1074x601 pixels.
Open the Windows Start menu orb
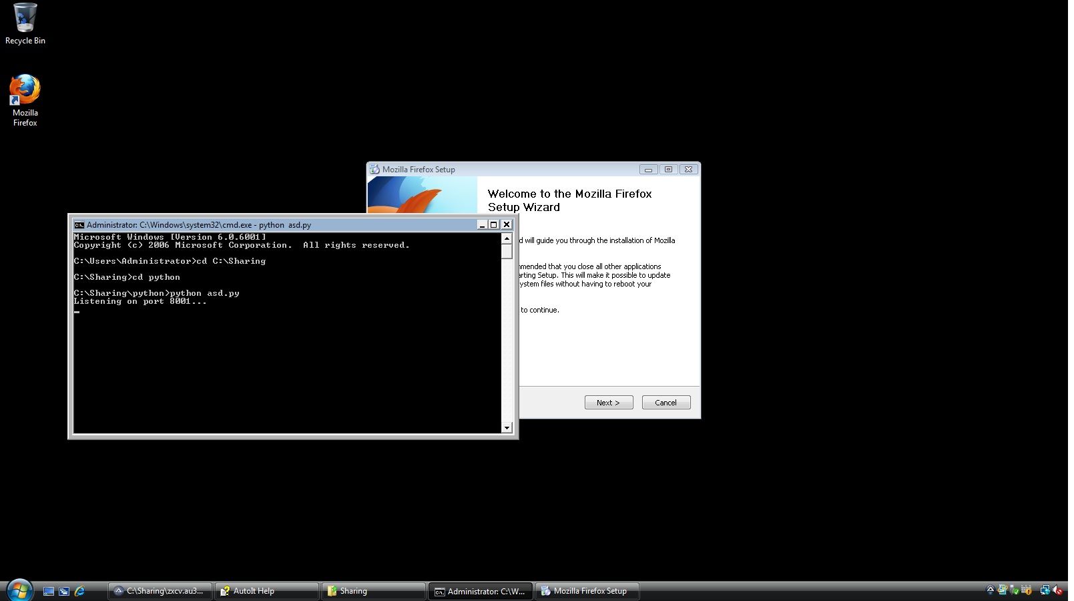[19, 590]
